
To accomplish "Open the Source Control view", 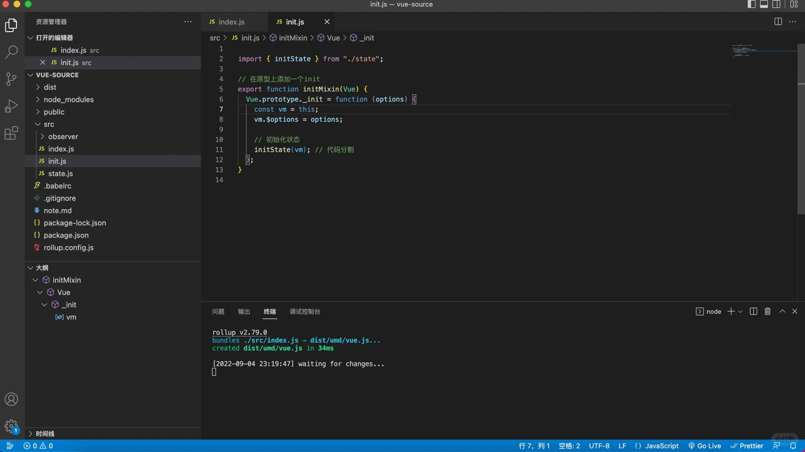I will pyautogui.click(x=11, y=79).
